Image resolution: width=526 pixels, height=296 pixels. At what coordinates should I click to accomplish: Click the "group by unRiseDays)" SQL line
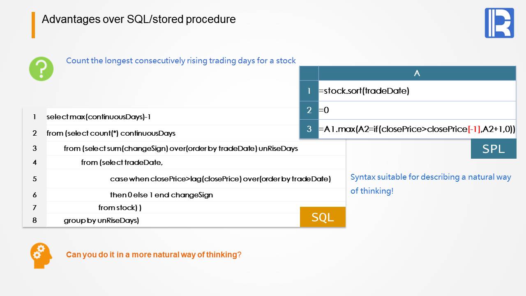pos(102,220)
